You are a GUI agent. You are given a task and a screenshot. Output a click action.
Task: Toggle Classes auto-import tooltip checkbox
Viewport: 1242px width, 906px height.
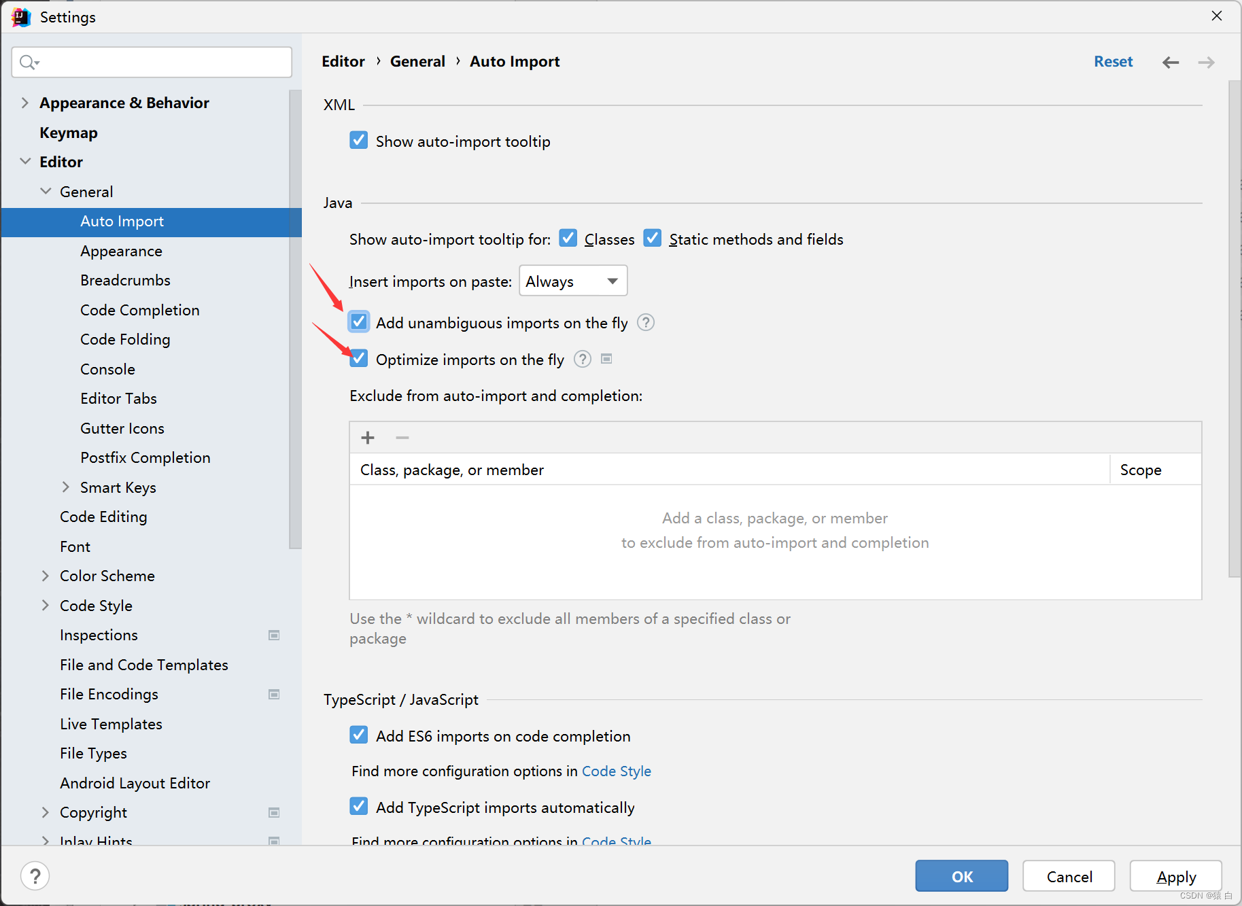[568, 239]
